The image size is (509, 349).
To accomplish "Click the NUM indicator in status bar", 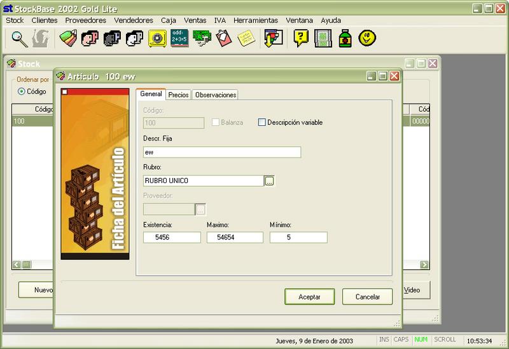I will click(x=421, y=339).
